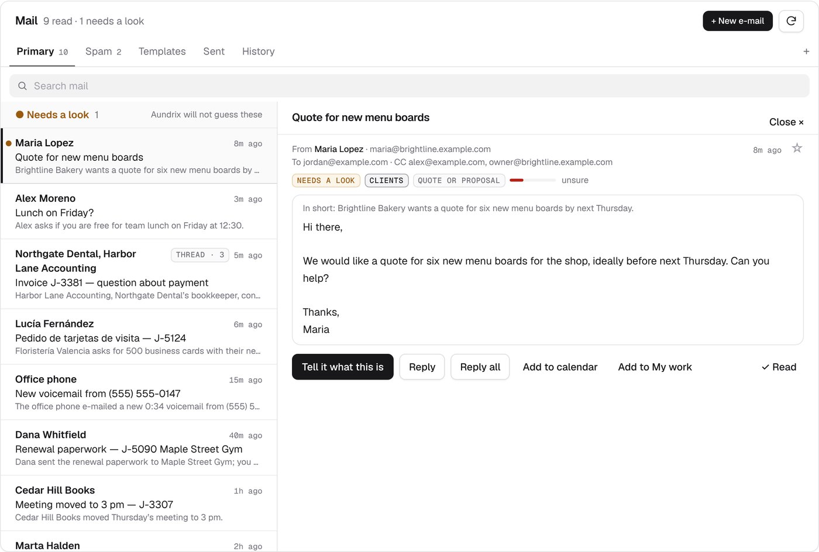Viewport: 819px width, 552px height.
Task: Click the CLIENTS tag
Action: click(386, 181)
